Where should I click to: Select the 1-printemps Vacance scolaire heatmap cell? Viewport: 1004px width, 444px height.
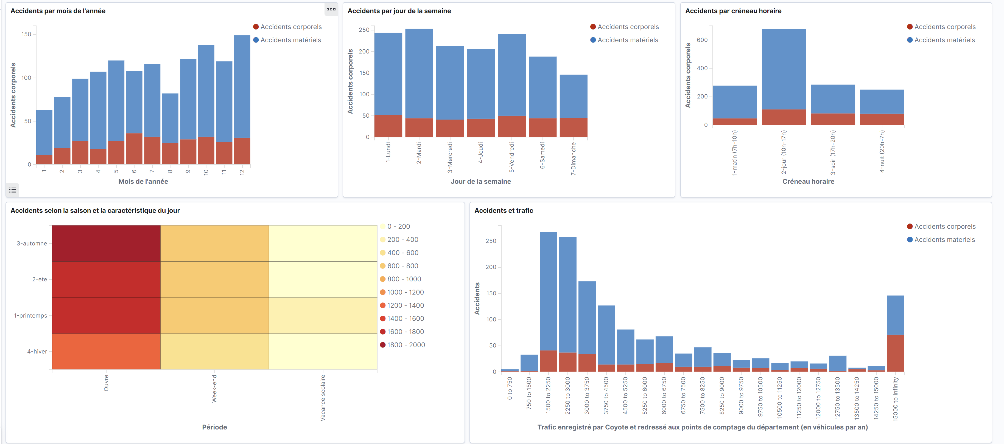(x=323, y=315)
